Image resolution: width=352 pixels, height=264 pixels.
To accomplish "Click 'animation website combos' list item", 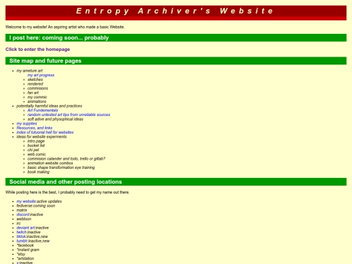I will (x=50, y=163).
